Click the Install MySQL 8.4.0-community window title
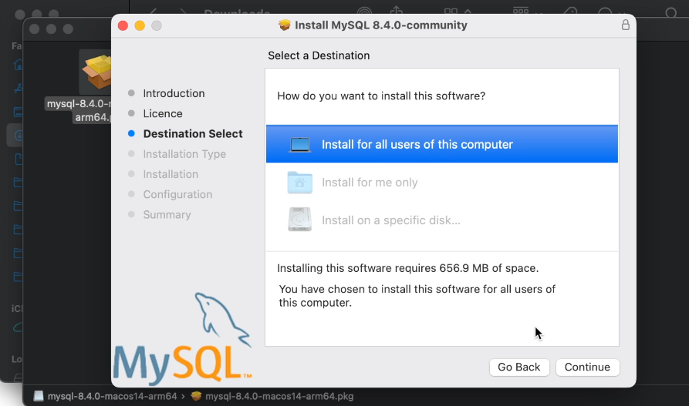Image resolution: width=689 pixels, height=406 pixels. [x=381, y=25]
